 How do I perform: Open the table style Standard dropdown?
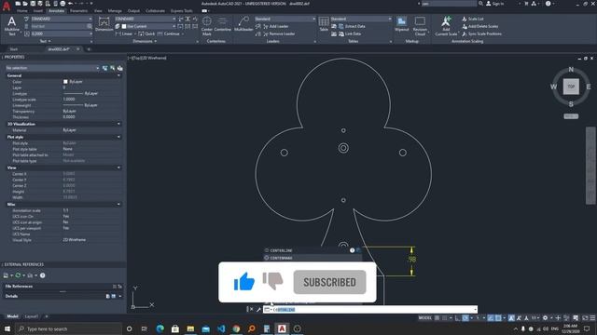coord(361,19)
